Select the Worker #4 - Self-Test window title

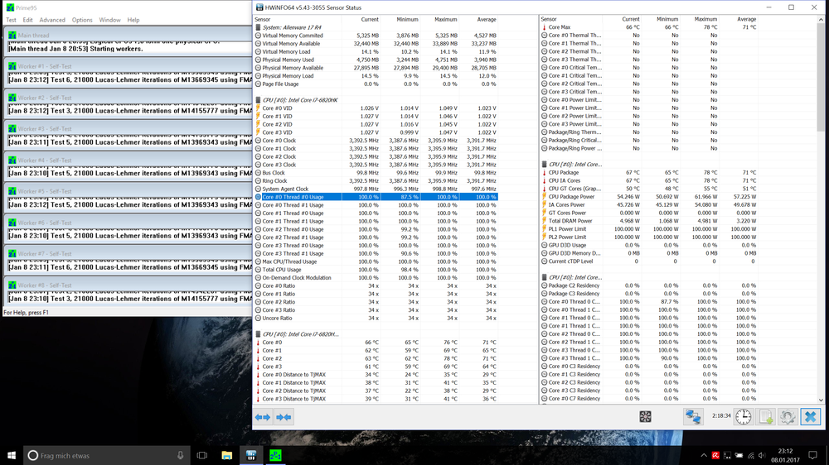coord(43,161)
